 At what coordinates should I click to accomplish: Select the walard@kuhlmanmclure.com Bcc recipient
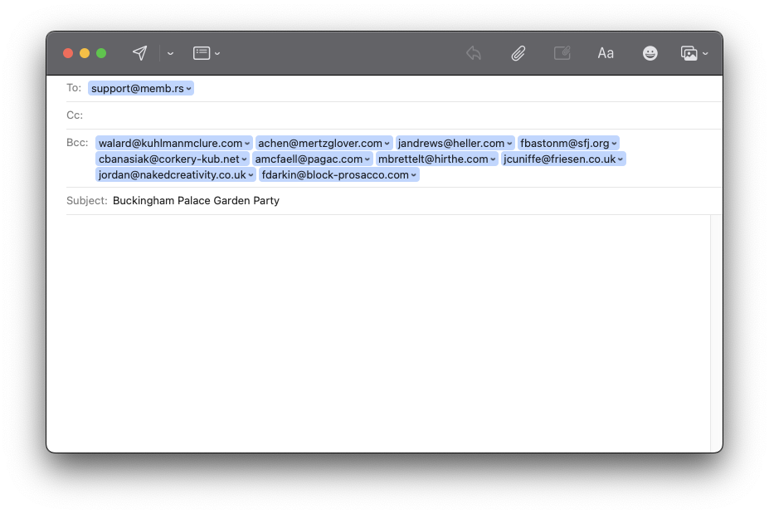click(170, 143)
